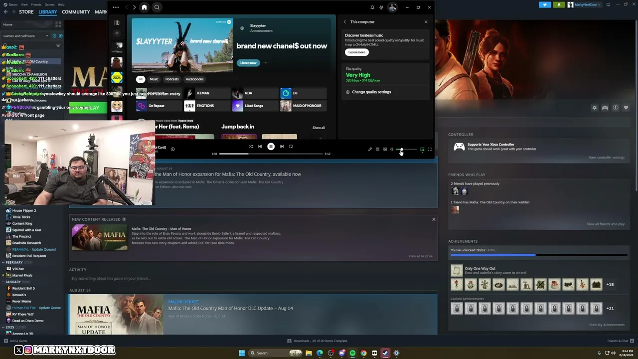638x359 pixels.
Task: Click Show all next to Jump back in
Action: coord(319,128)
